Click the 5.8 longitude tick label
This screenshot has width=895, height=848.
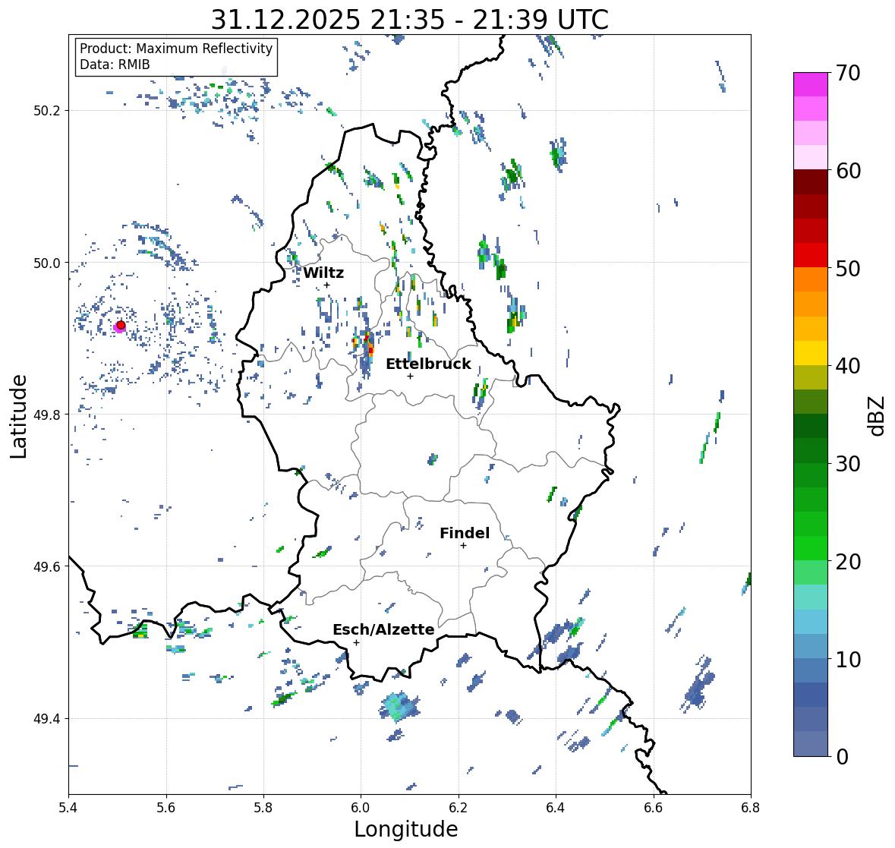coord(263,808)
